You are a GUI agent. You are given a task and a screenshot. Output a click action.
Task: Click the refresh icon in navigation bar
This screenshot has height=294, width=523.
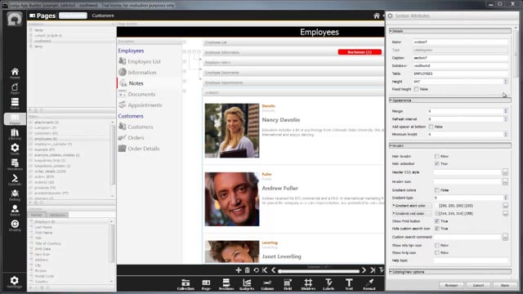[x=256, y=270]
